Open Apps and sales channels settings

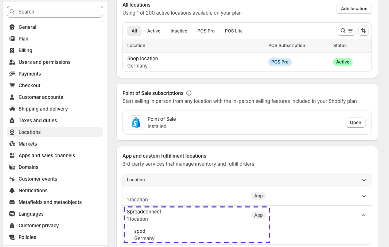(55, 155)
